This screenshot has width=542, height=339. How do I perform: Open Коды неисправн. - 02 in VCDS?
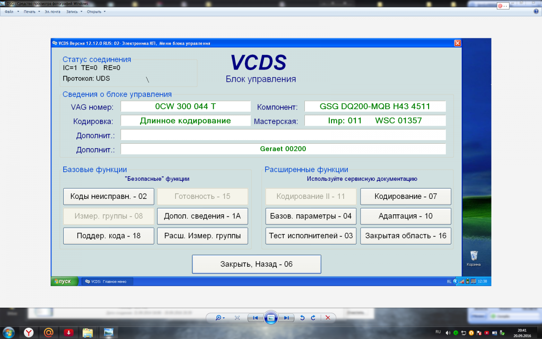(109, 197)
